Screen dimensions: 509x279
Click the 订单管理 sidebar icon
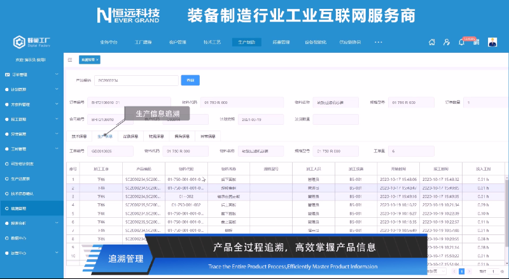click(x=7, y=75)
